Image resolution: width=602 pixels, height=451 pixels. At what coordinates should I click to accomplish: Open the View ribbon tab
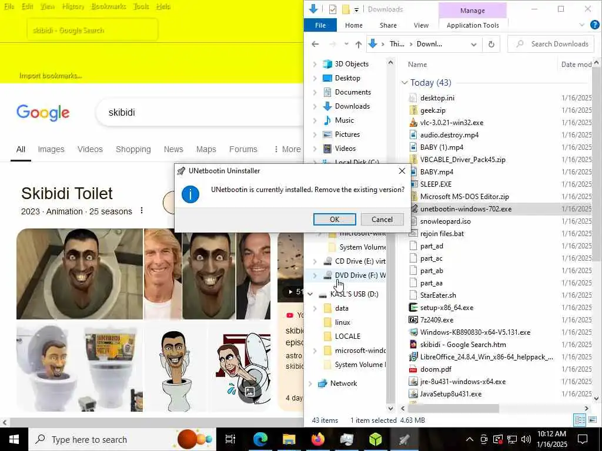click(421, 25)
